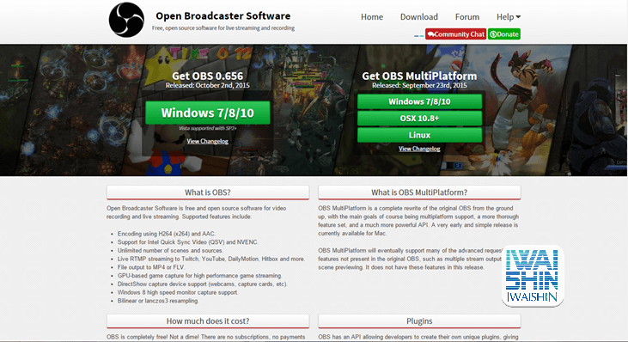Image resolution: width=628 pixels, height=342 pixels.
Task: Open the Forum menu link
Action: pos(467,17)
